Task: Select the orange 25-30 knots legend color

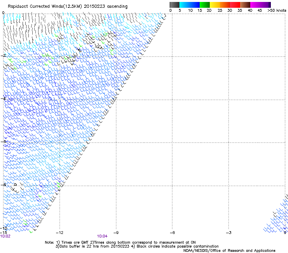Action: point(225,5)
